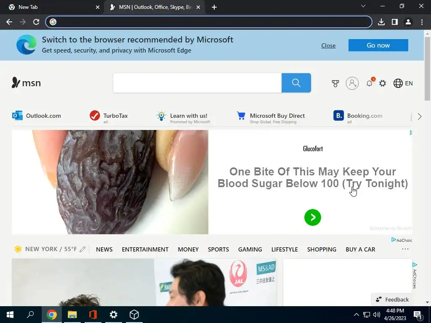Switch to the New Tab tab

point(52,8)
